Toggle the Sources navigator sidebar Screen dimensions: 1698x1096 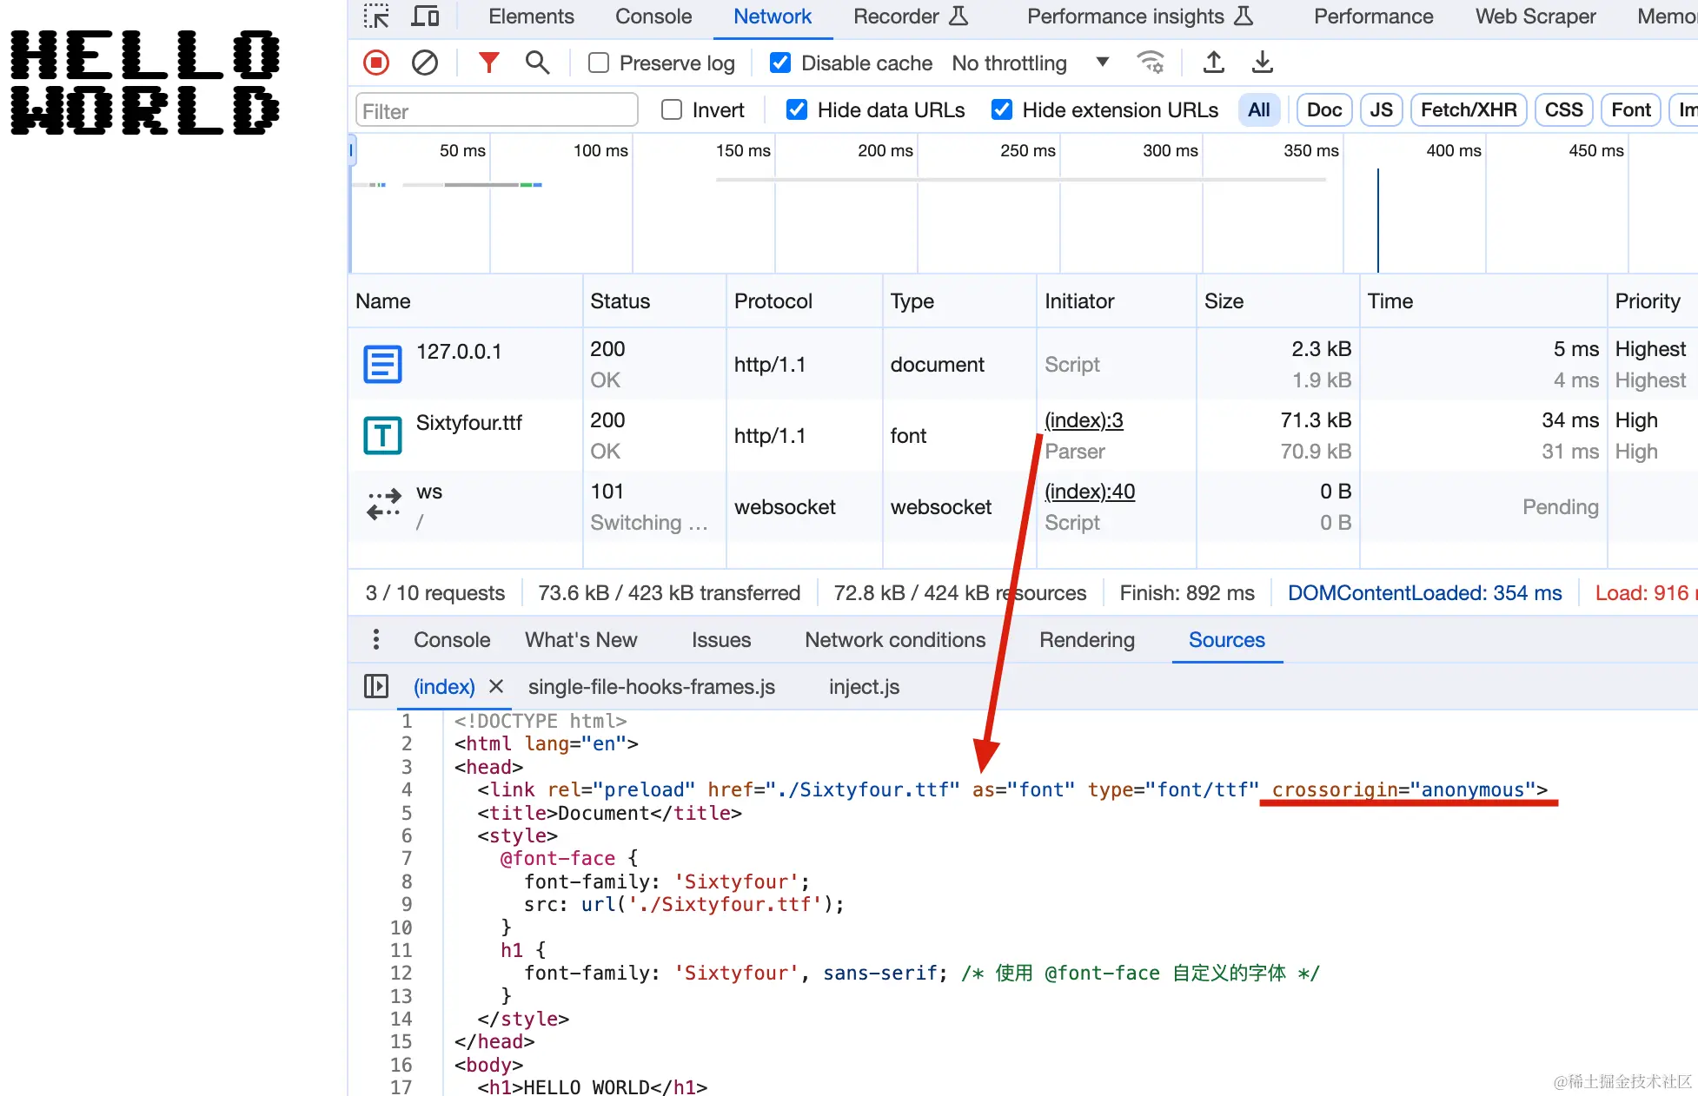375,686
